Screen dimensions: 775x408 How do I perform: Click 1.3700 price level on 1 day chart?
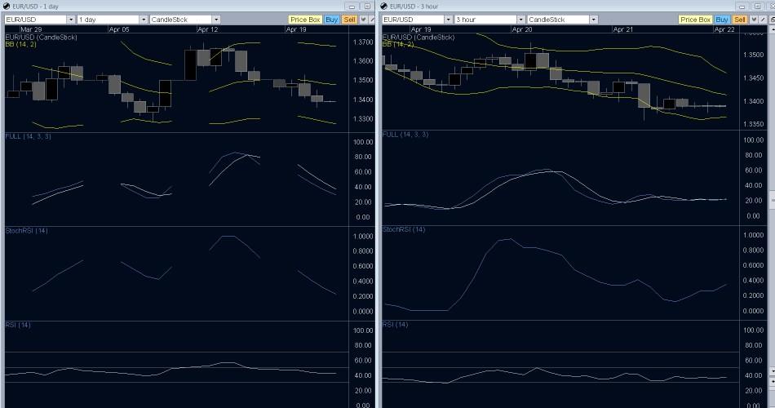(x=363, y=42)
